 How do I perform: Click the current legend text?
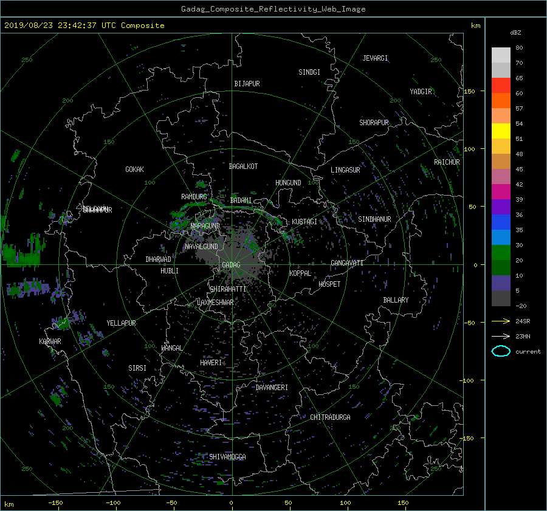click(528, 352)
